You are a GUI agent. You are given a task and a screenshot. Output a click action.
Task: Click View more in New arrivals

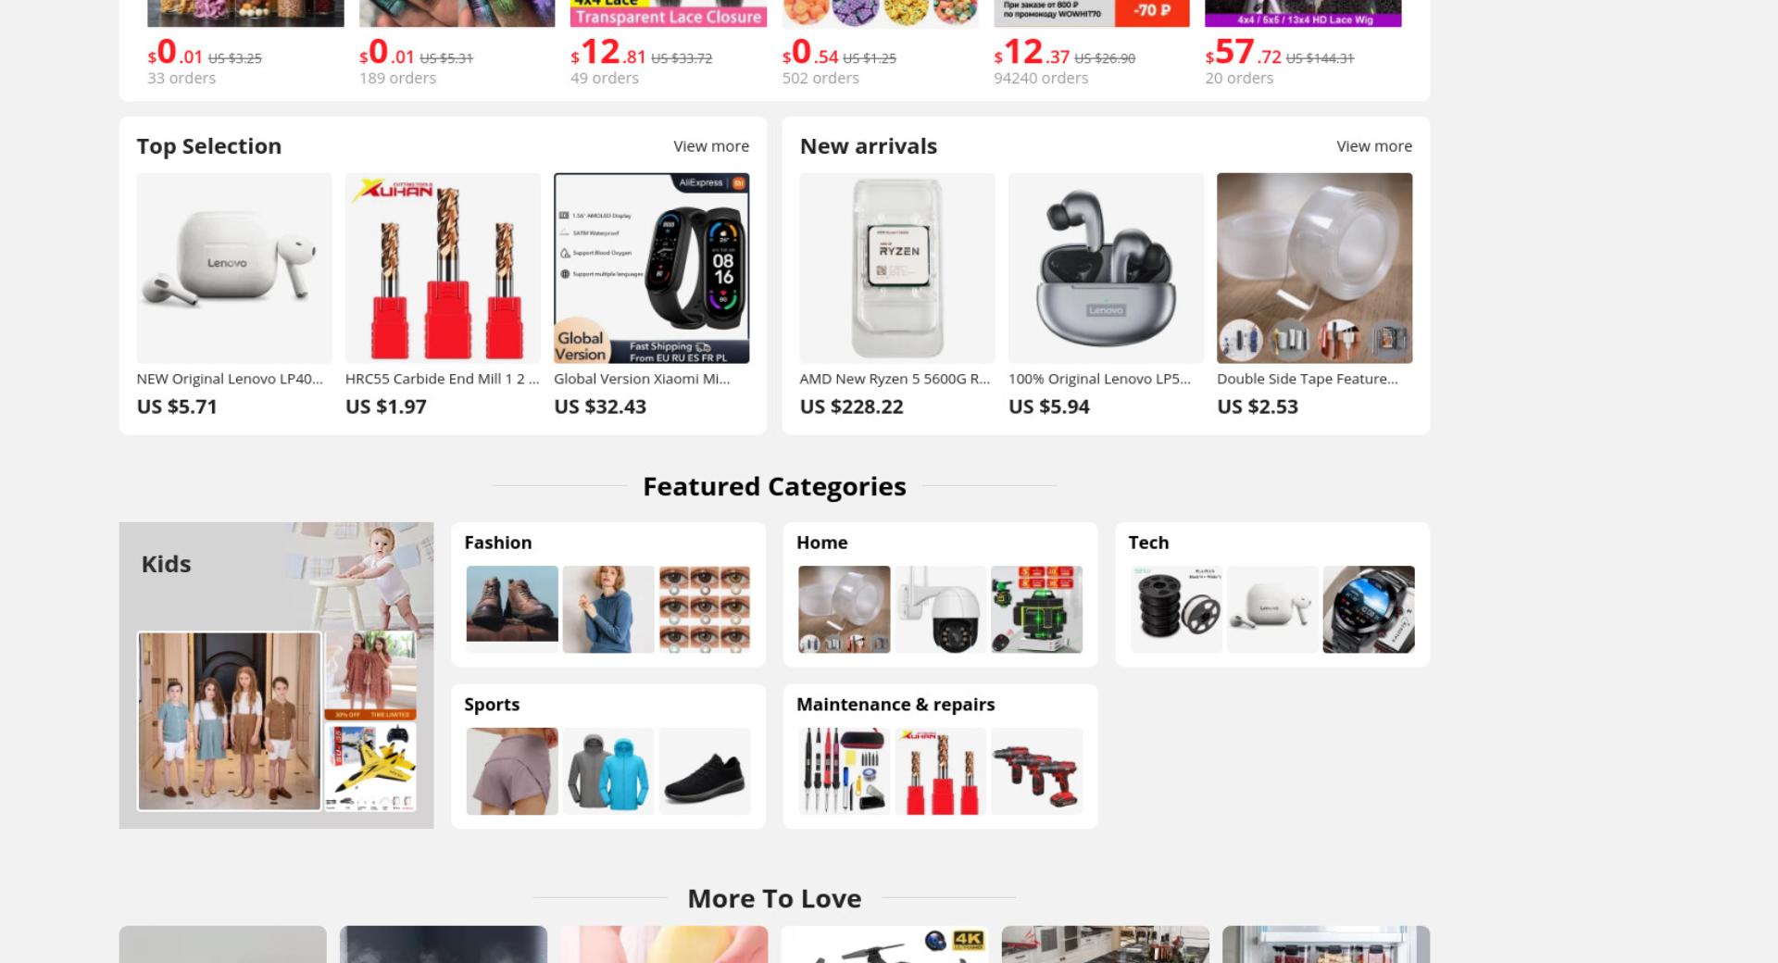[x=1374, y=146]
